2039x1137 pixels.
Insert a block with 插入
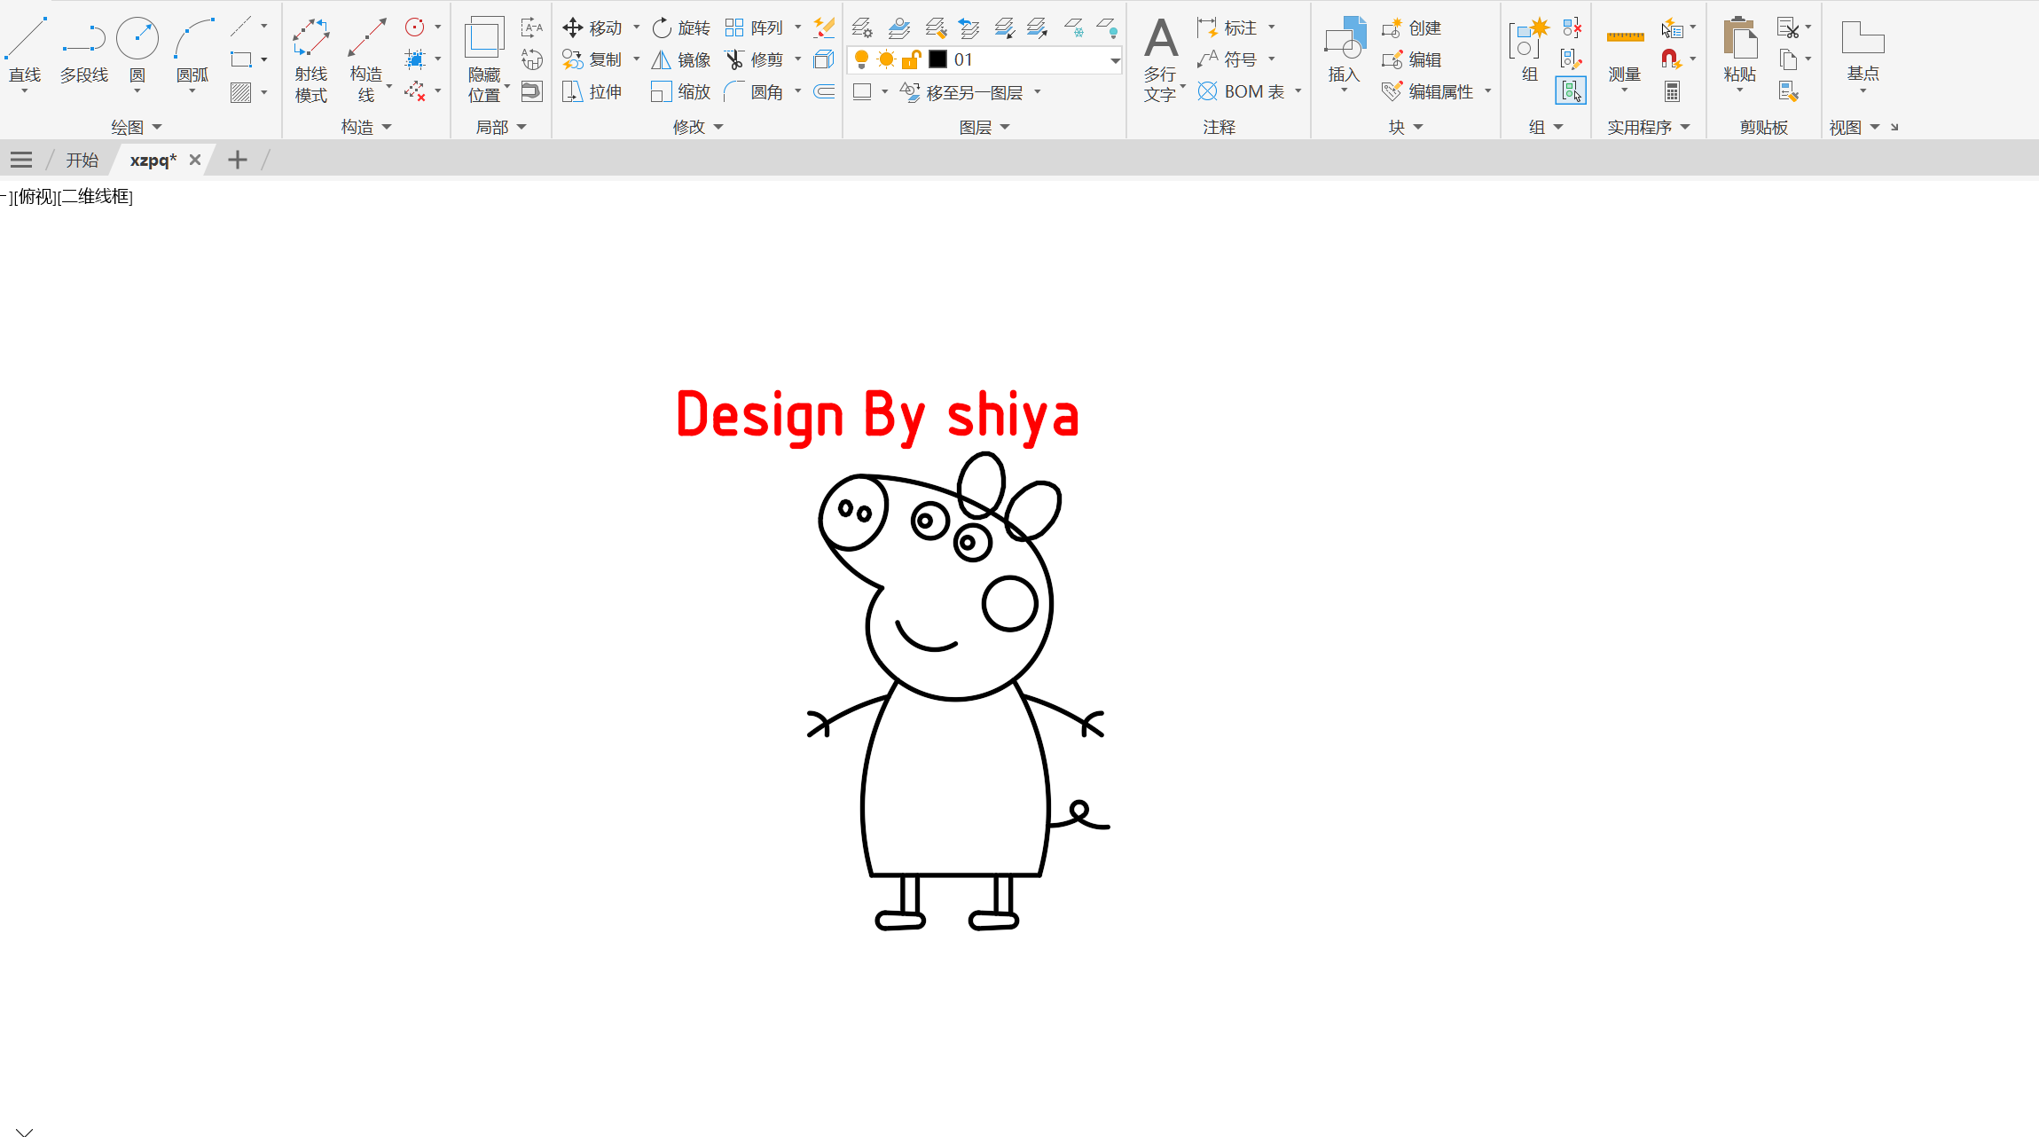coord(1345,53)
